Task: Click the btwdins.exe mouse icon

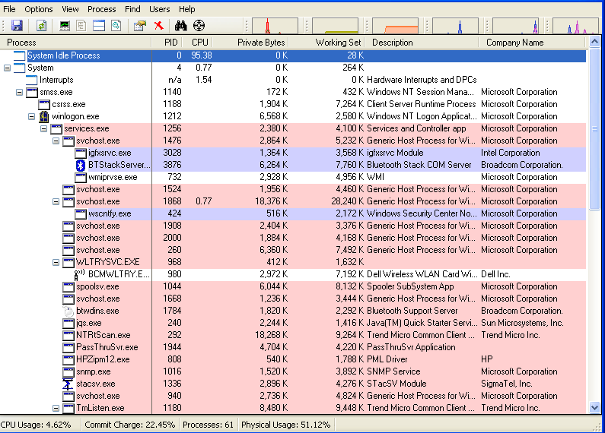Action: coord(68,311)
